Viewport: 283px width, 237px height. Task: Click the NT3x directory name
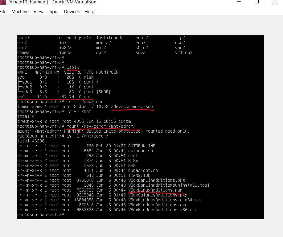[133, 161]
